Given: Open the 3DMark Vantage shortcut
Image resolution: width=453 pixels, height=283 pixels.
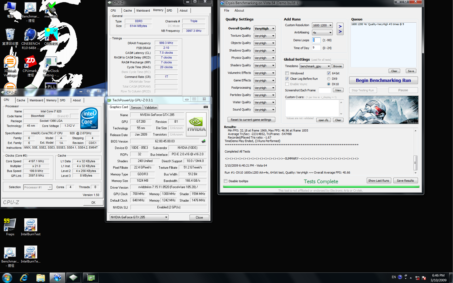Looking at the screenshot, I should [x=10, y=66].
